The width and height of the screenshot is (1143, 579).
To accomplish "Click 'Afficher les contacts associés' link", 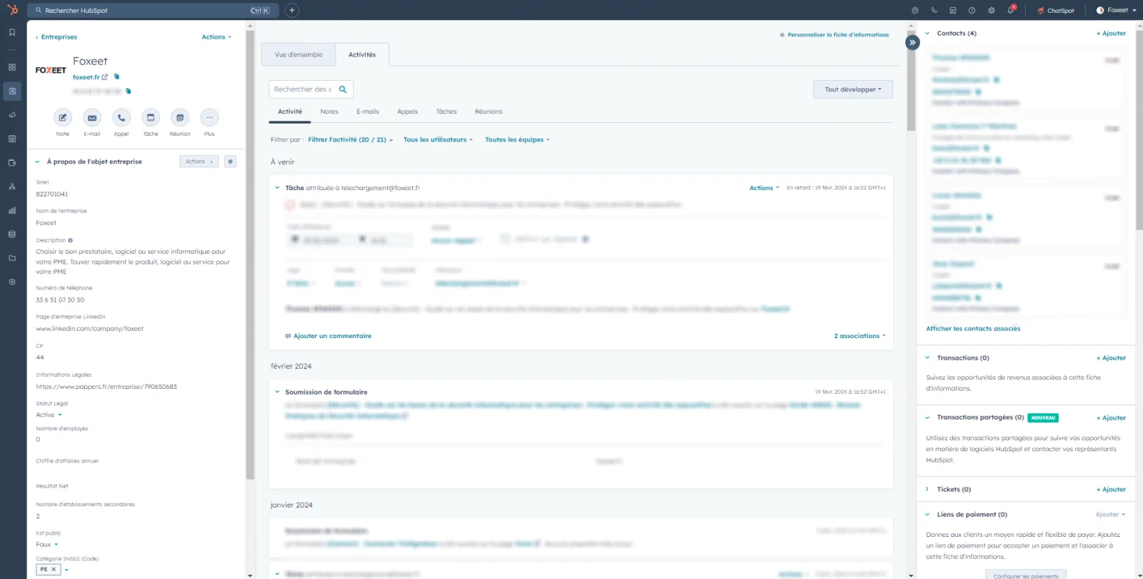I will click(x=973, y=329).
